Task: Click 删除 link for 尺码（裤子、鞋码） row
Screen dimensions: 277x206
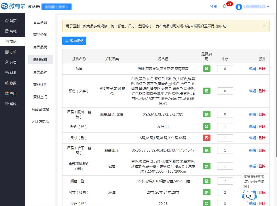Action: pyautogui.click(x=262, y=150)
